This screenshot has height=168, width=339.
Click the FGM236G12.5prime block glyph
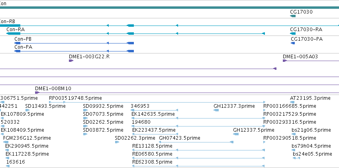(6, 142)
